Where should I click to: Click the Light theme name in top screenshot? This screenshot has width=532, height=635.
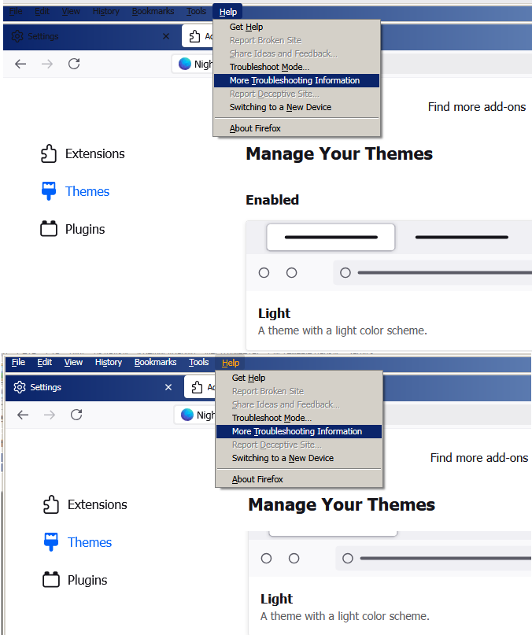tap(275, 313)
